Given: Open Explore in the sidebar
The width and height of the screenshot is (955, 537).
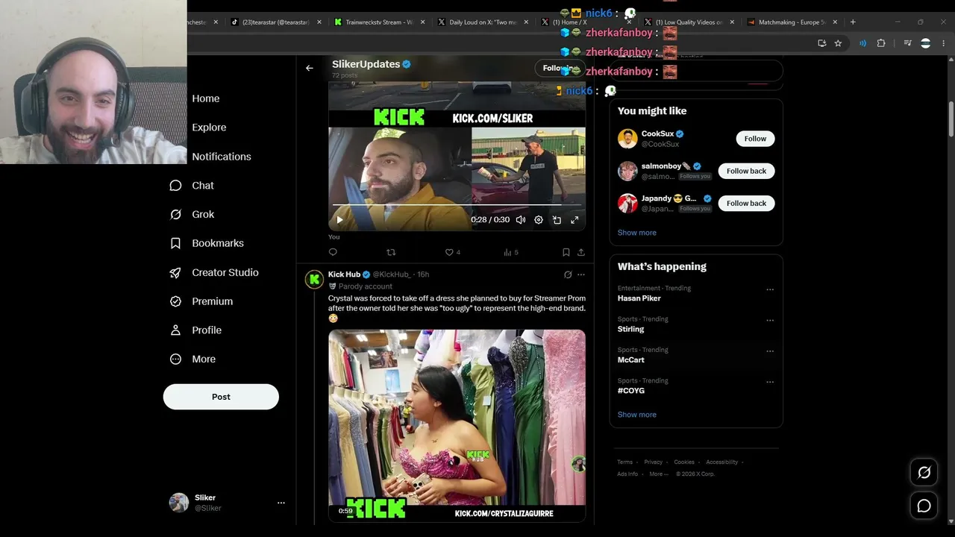Looking at the screenshot, I should [209, 128].
